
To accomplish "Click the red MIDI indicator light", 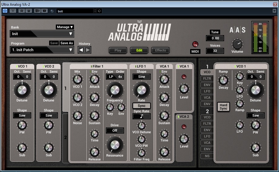I will coord(195,44).
